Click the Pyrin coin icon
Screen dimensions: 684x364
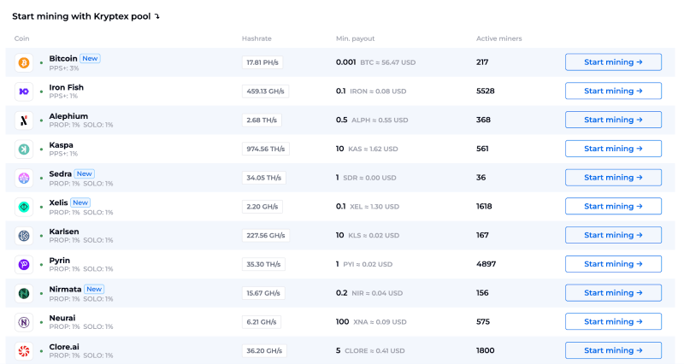[24, 264]
